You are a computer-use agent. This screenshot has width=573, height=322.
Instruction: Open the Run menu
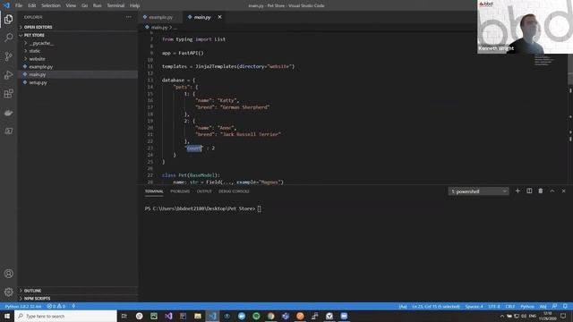point(97,5)
